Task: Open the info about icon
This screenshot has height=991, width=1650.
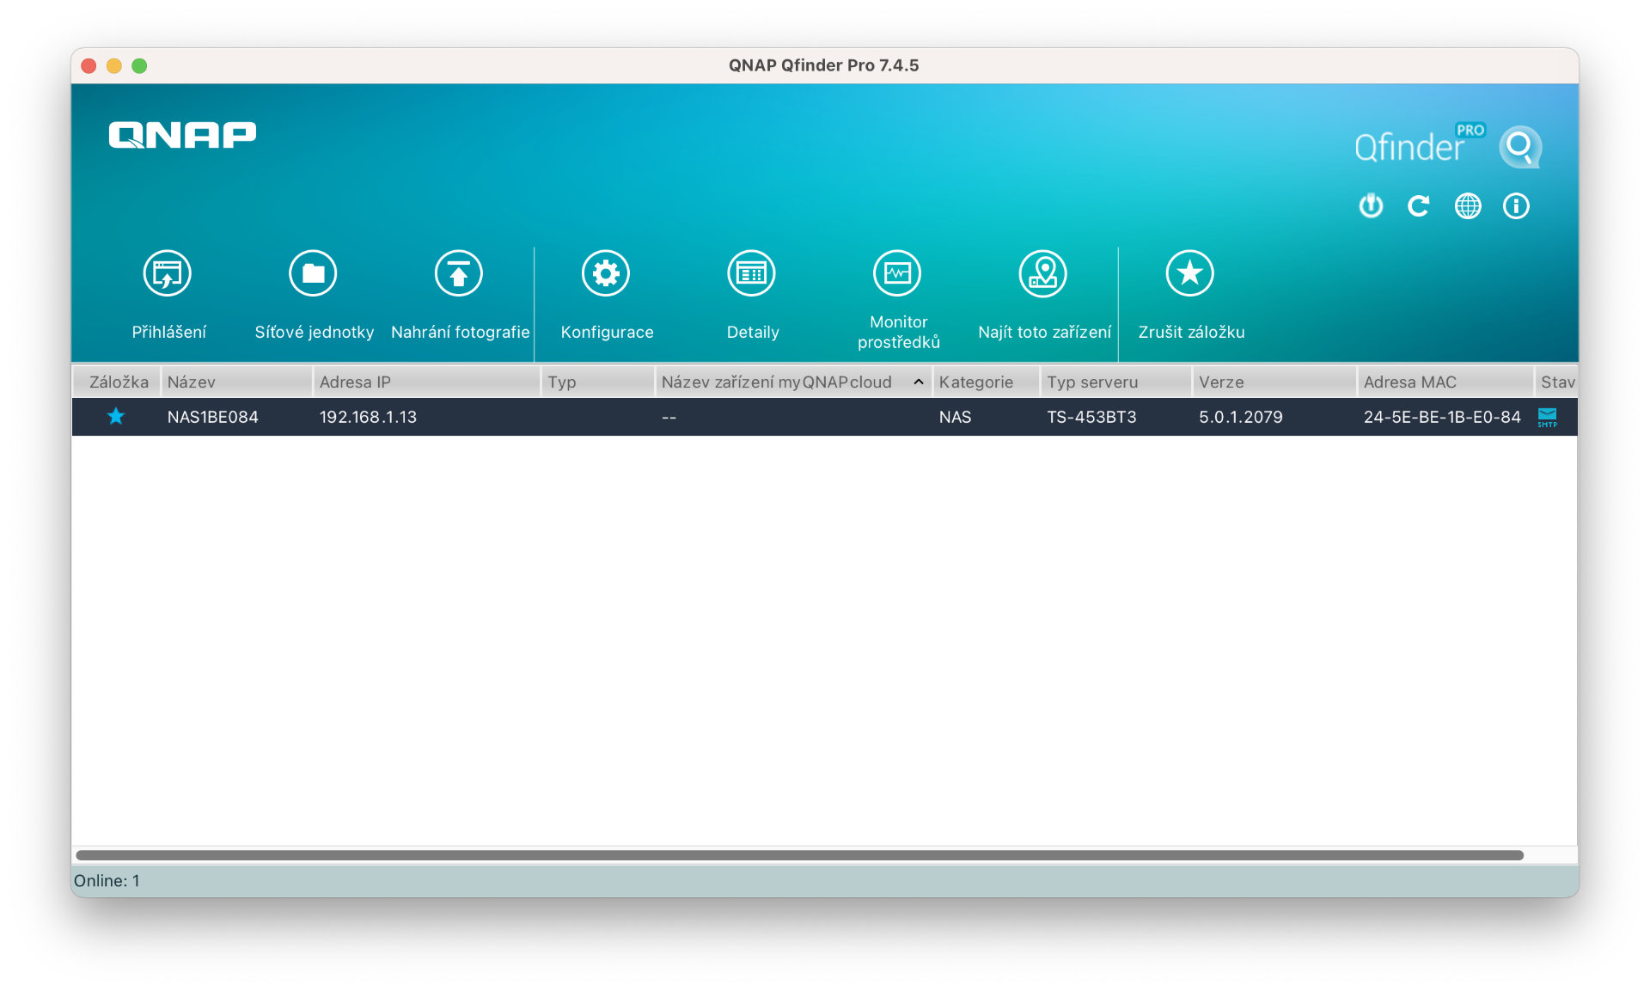Action: [x=1516, y=206]
